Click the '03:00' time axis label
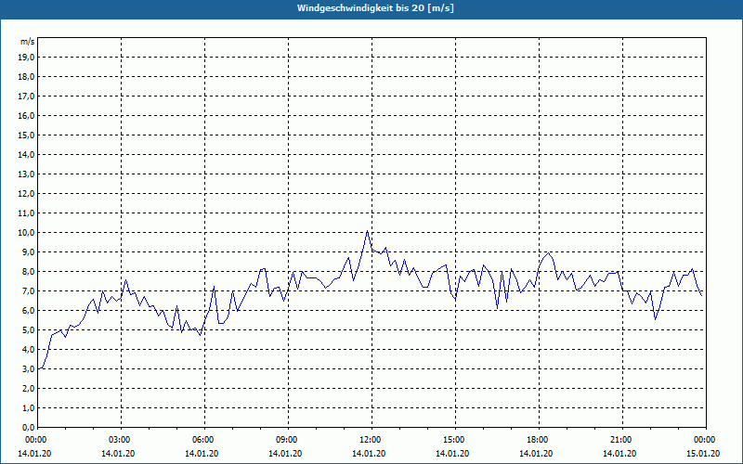 (x=121, y=440)
